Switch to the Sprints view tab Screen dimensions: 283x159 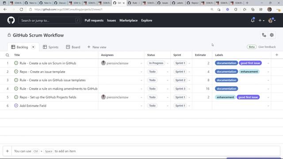tap(51, 47)
